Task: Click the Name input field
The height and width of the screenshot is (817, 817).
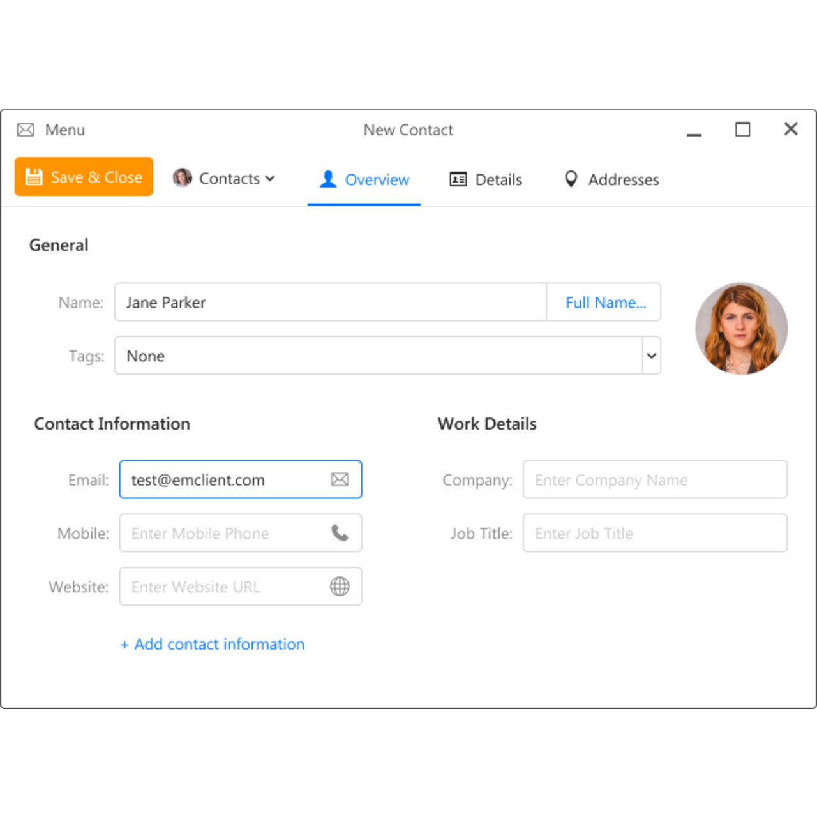Action: pyautogui.click(x=319, y=303)
